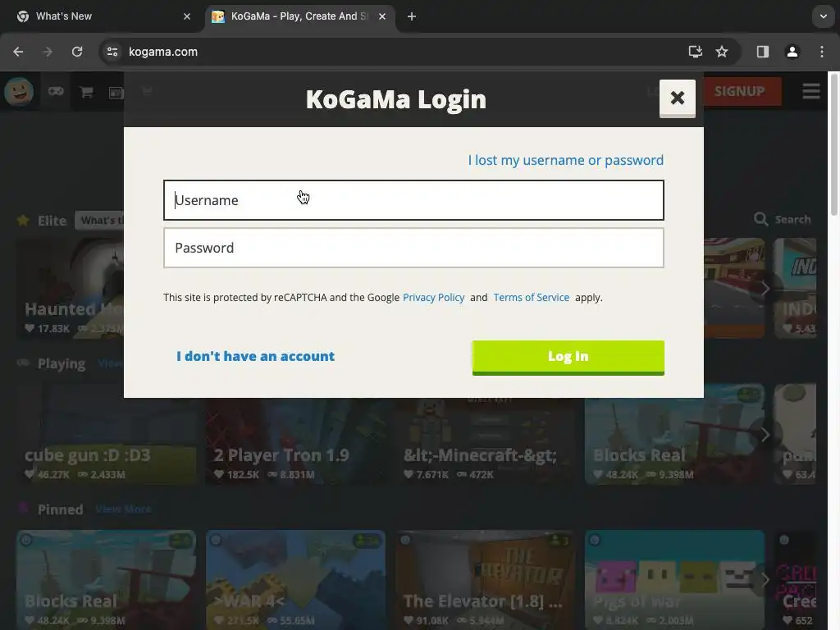The width and height of the screenshot is (840, 630).
Task: Click the next arrow on the Elite games row
Action: [x=765, y=289]
